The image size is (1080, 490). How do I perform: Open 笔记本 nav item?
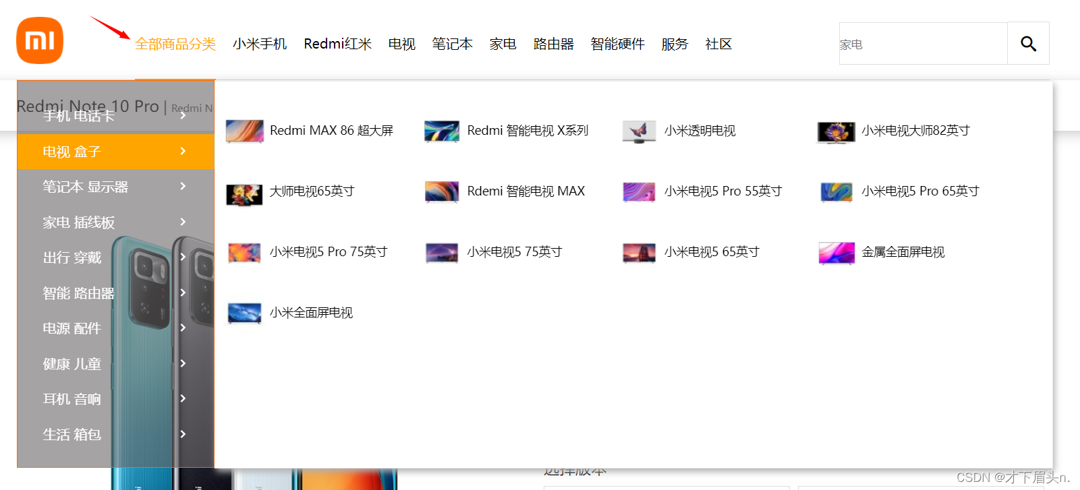click(452, 44)
